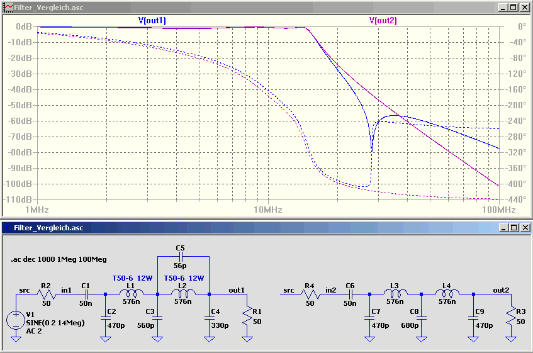Image resolution: width=533 pixels, height=353 pixels.
Task: Click the src net label beside R2
Action: click(x=25, y=291)
